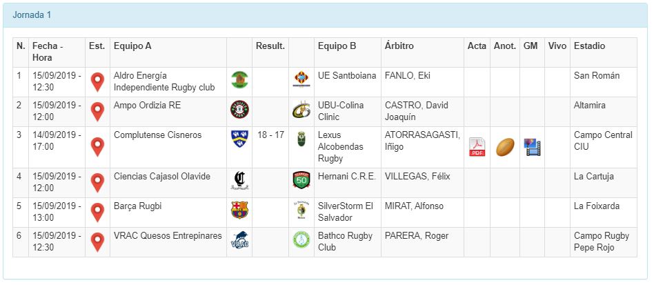Open location pin for VRAC Quesos Entrepinares
The height and width of the screenshot is (285, 654).
tap(98, 242)
